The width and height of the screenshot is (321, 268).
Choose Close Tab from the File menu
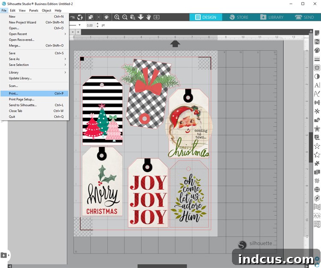pyautogui.click(x=34, y=111)
